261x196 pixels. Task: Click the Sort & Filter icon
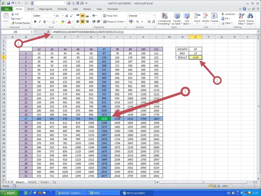[241, 16]
